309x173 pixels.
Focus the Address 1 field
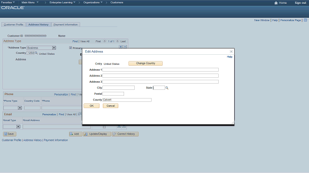coord(160,70)
